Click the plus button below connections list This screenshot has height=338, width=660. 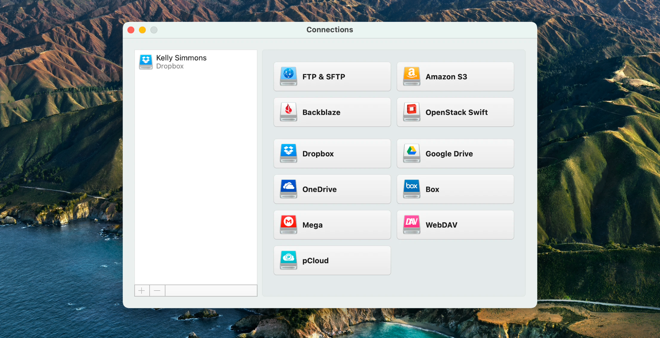point(142,291)
